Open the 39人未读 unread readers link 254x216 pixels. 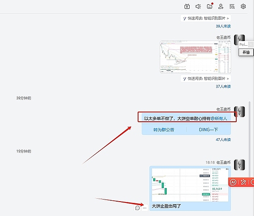tap(223, 26)
